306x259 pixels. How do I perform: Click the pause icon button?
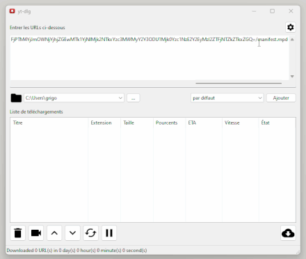[109, 233]
